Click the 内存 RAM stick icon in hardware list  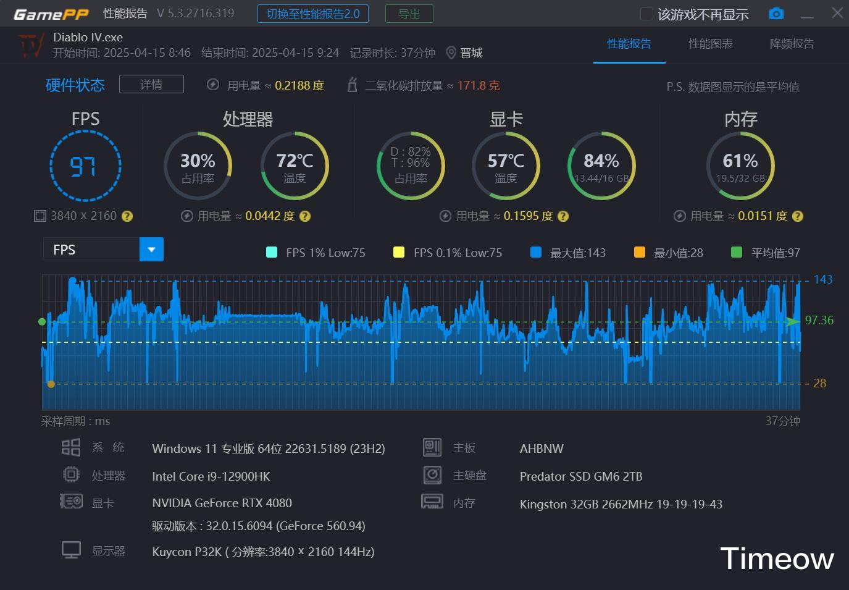click(x=432, y=501)
